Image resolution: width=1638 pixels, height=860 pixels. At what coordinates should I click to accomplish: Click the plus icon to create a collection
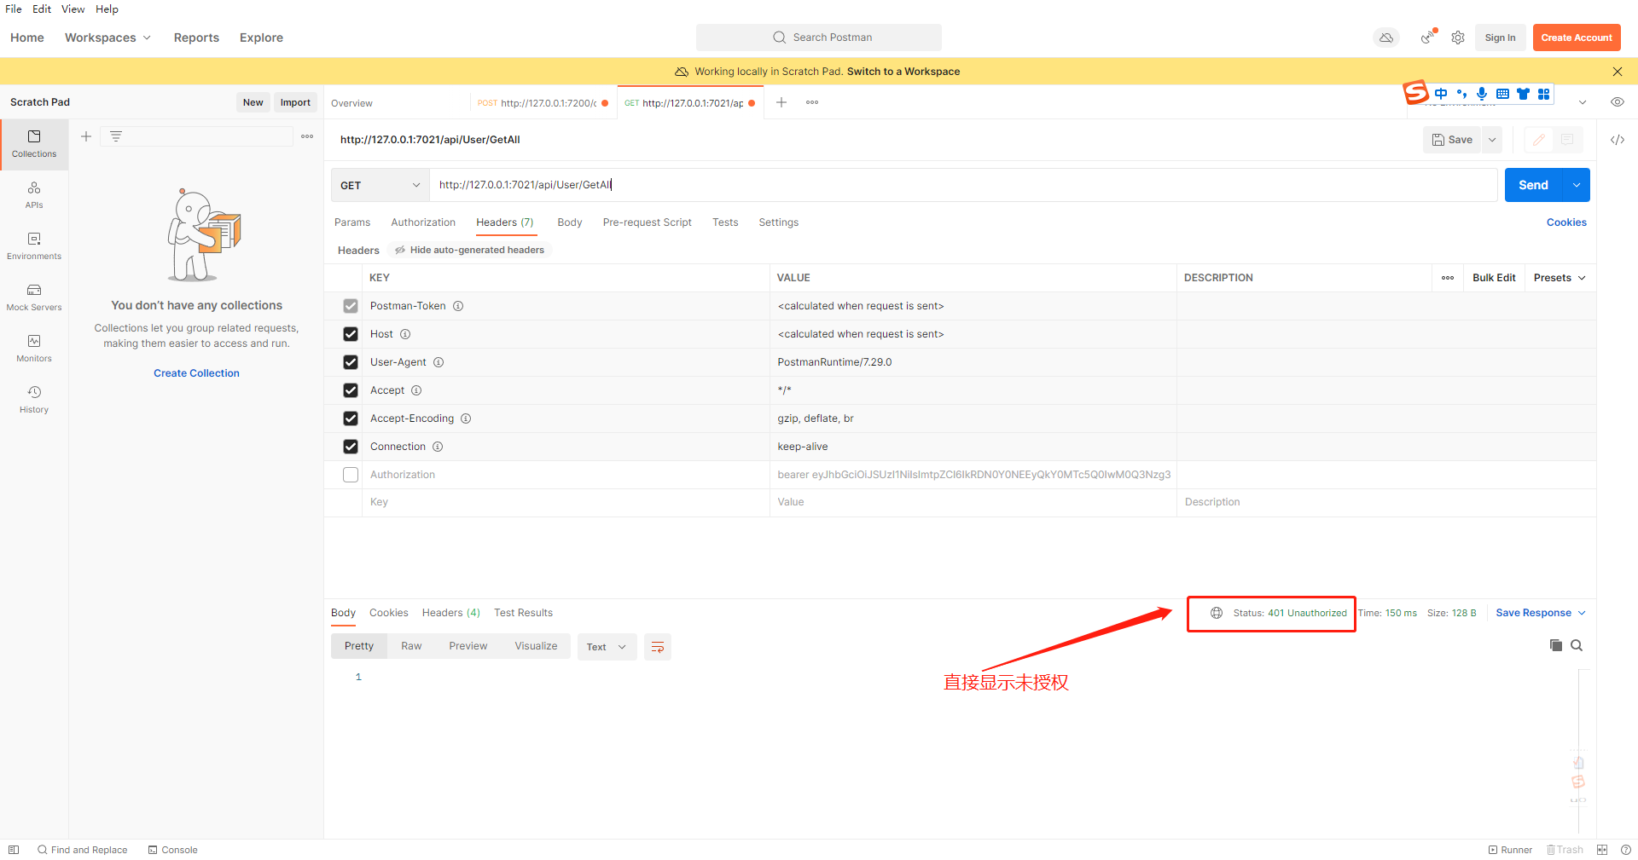click(86, 136)
